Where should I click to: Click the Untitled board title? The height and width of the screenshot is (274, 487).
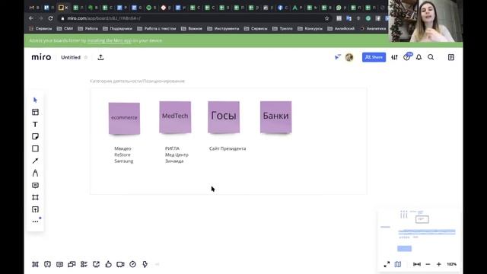(x=71, y=58)
